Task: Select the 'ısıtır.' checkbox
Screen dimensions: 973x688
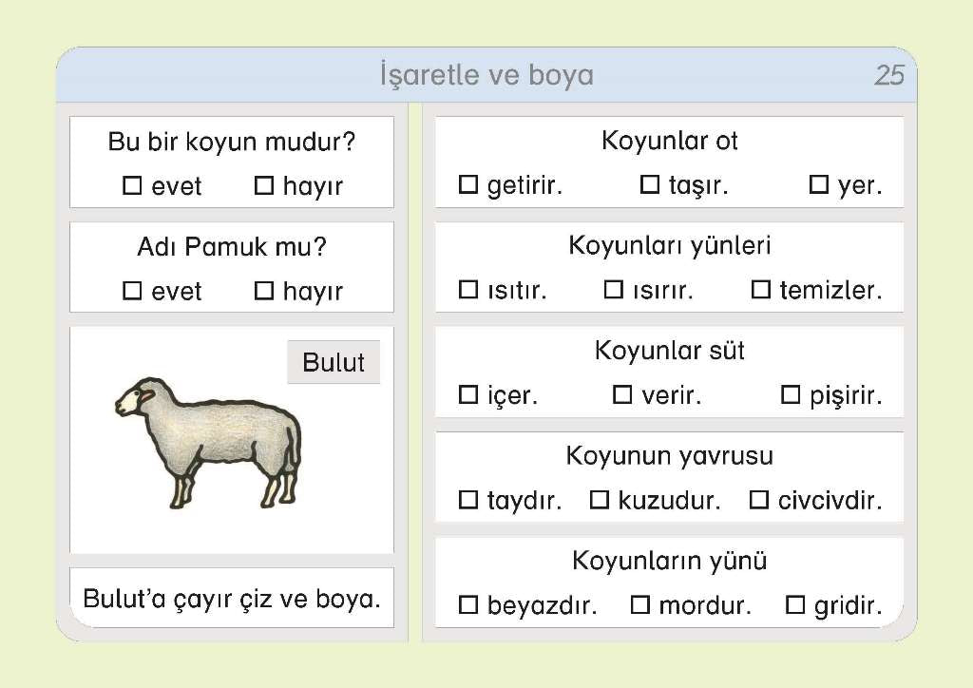Action: click(468, 289)
